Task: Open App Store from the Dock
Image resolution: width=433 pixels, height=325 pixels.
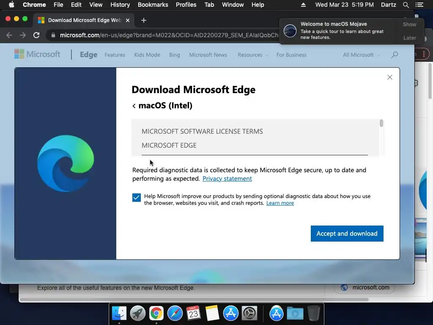Action: tap(230, 314)
